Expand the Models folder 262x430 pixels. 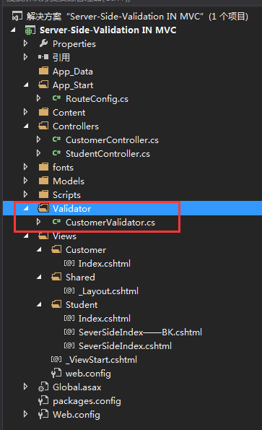coord(26,181)
